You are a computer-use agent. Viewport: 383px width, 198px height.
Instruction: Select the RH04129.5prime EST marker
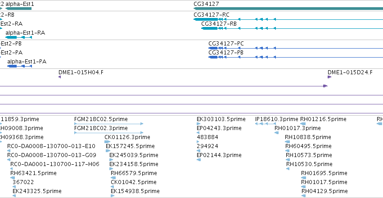click(304, 196)
